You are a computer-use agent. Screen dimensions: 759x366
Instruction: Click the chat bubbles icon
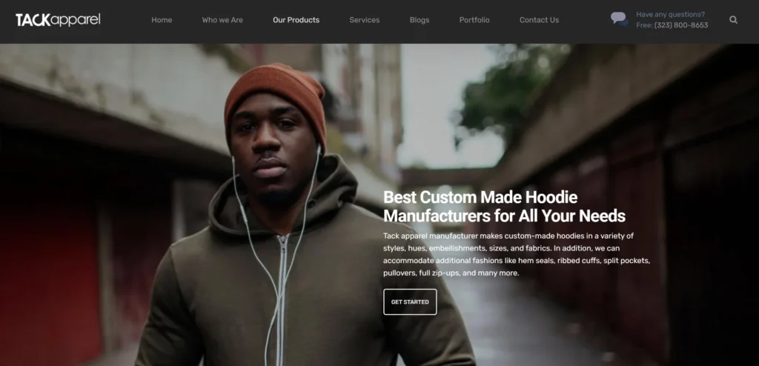click(619, 19)
